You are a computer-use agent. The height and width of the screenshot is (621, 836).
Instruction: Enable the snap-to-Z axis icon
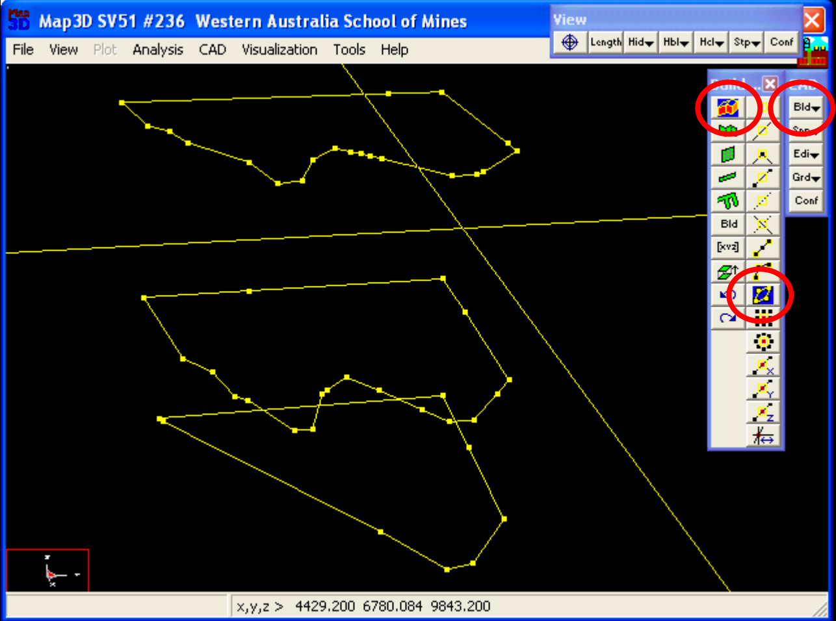coord(763,412)
